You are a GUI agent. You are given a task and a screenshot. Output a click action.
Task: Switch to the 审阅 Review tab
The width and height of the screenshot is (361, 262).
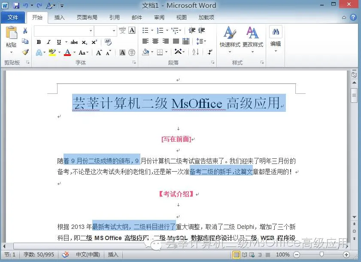(x=159, y=17)
